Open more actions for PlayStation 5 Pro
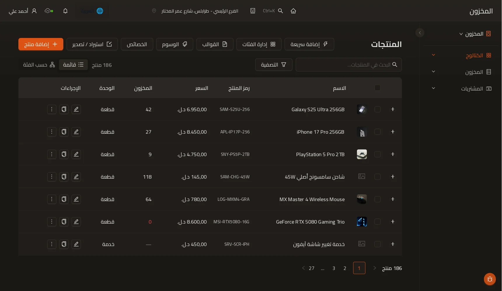 (52, 154)
